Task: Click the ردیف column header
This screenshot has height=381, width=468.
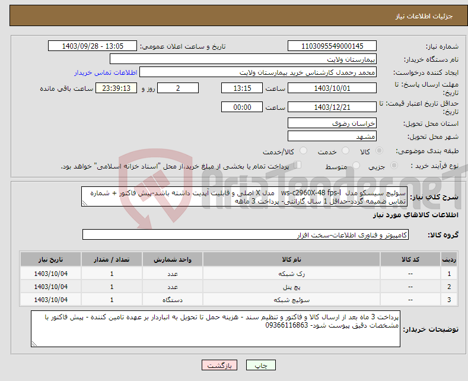Action: tap(449, 259)
